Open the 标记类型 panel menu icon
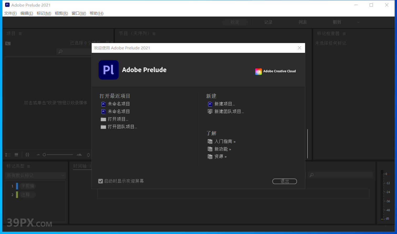This screenshot has height=234, width=397. (29, 166)
